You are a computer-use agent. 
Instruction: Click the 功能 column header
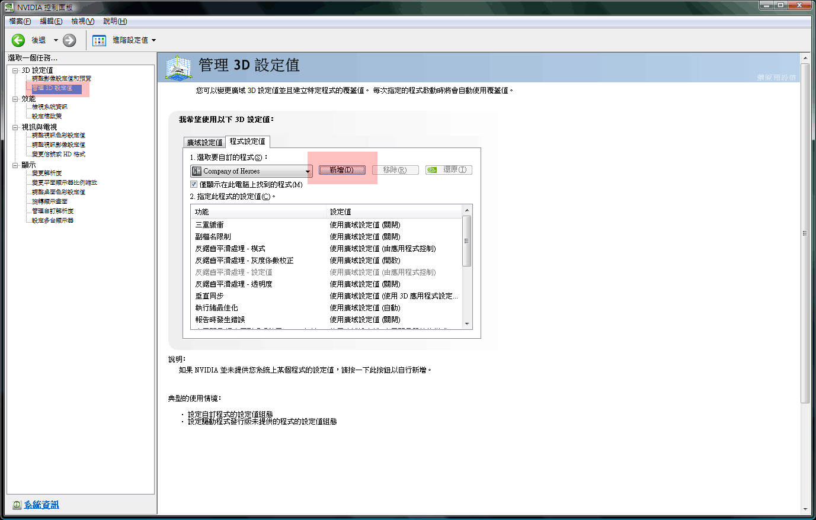(259, 212)
